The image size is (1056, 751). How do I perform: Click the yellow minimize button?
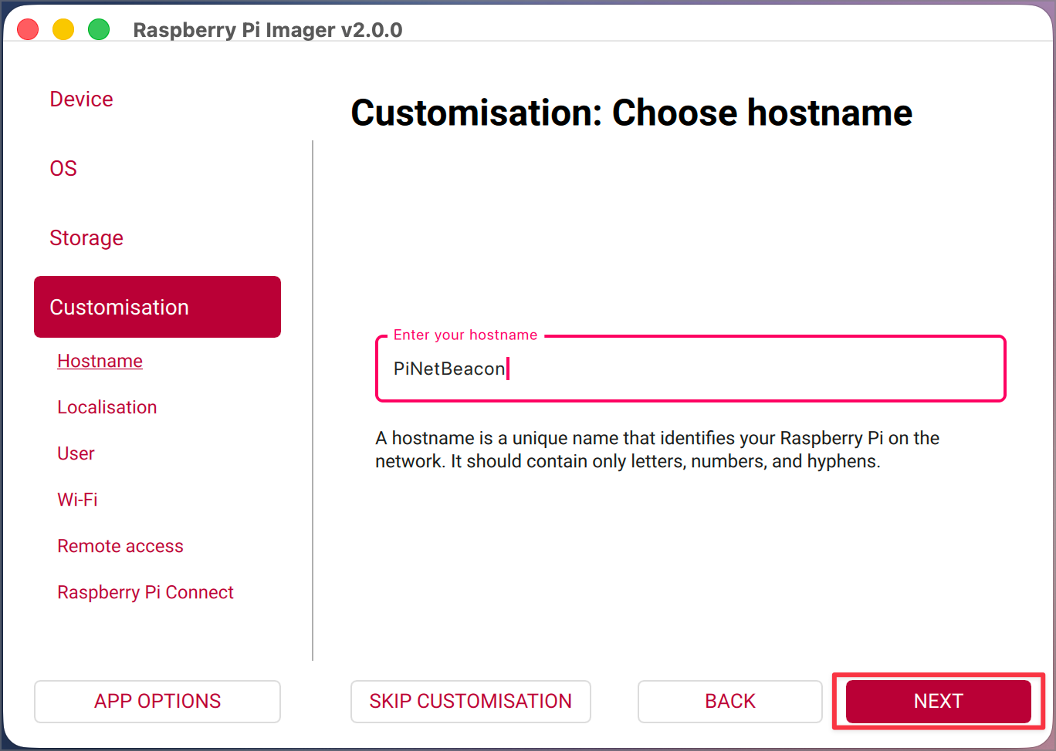pos(63,29)
